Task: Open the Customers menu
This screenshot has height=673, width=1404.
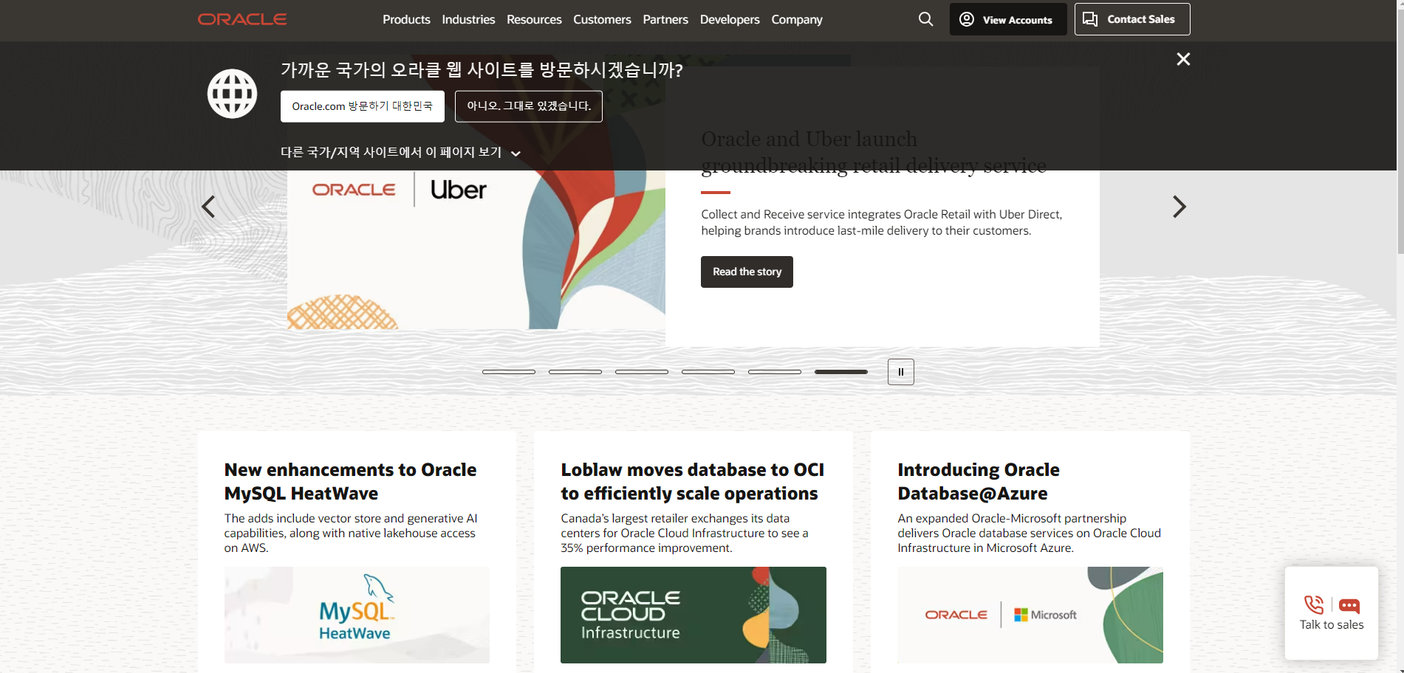Action: pos(602,19)
